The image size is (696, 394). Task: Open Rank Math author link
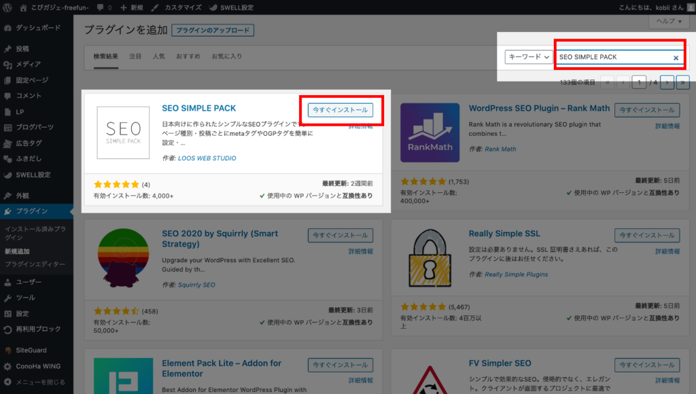[x=500, y=149]
